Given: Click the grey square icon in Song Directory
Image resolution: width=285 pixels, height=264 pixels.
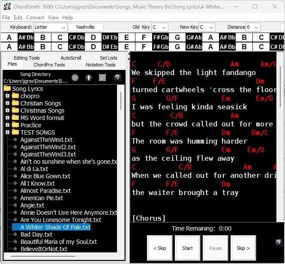Looking at the screenshot, I should [x=102, y=78].
